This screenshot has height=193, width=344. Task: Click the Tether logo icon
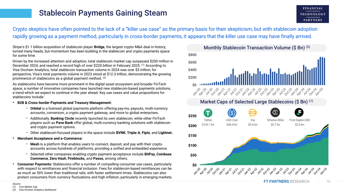point(208,113)
